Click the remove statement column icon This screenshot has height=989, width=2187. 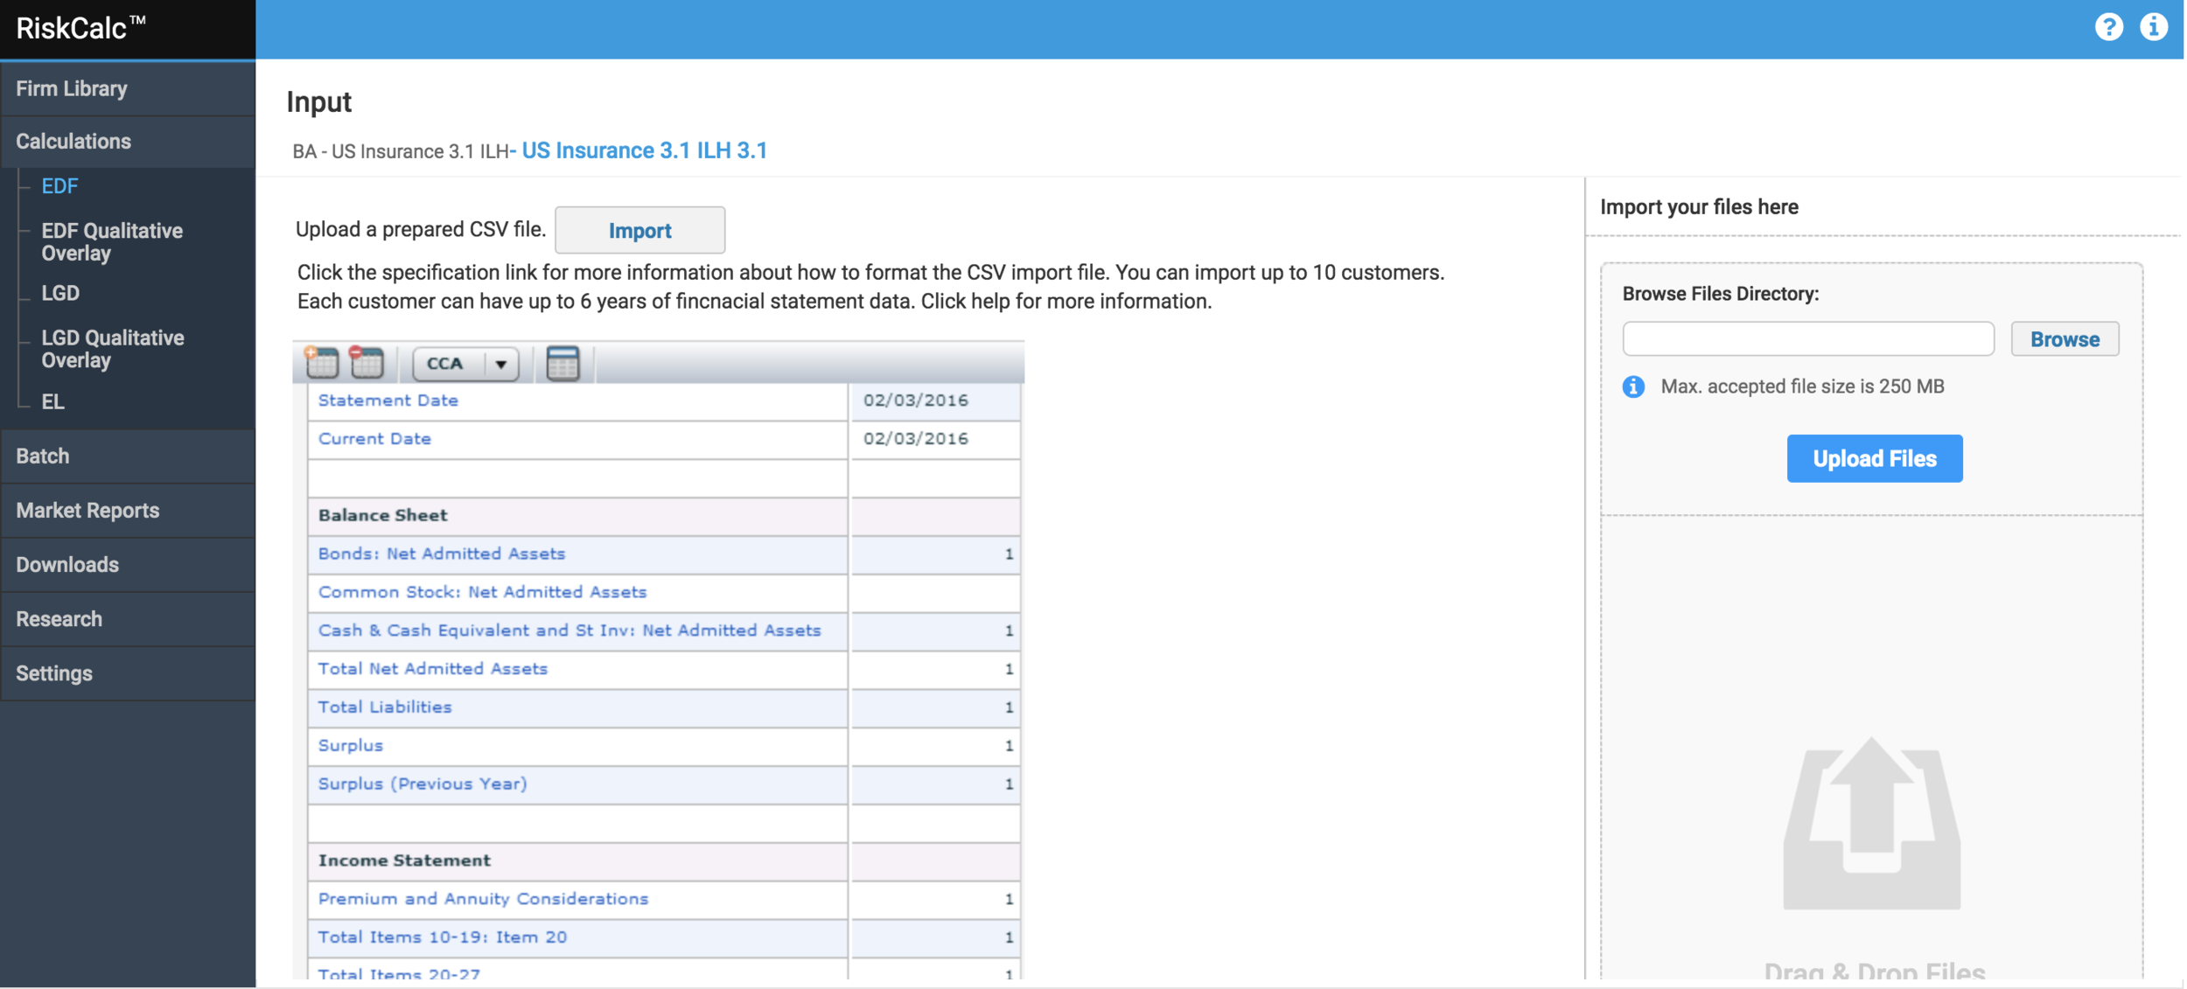pos(367,363)
